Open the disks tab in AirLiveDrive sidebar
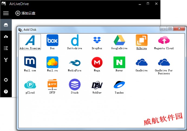Screen dimensions: 187x131 [6, 25]
